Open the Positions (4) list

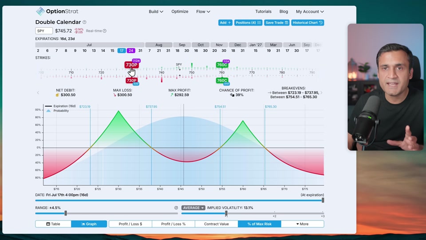[x=248, y=23]
